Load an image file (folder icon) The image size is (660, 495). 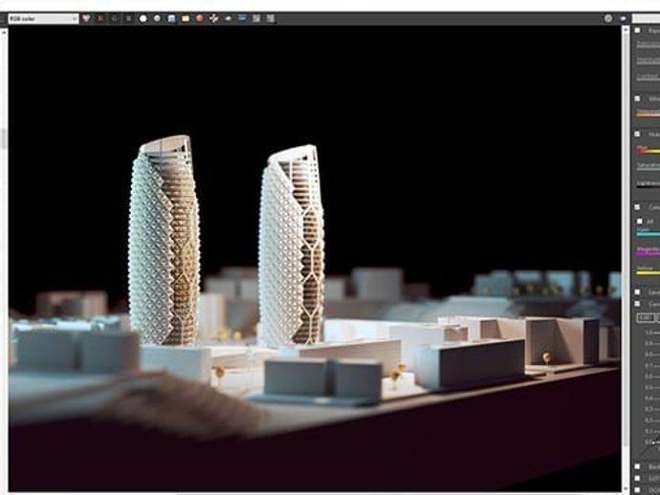pyautogui.click(x=186, y=18)
